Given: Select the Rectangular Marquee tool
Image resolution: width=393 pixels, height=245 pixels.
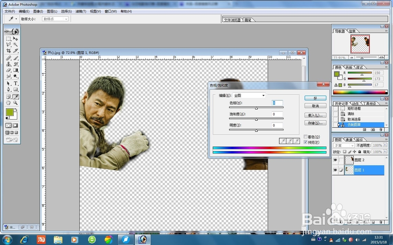Looking at the screenshot, I should click(9, 39).
